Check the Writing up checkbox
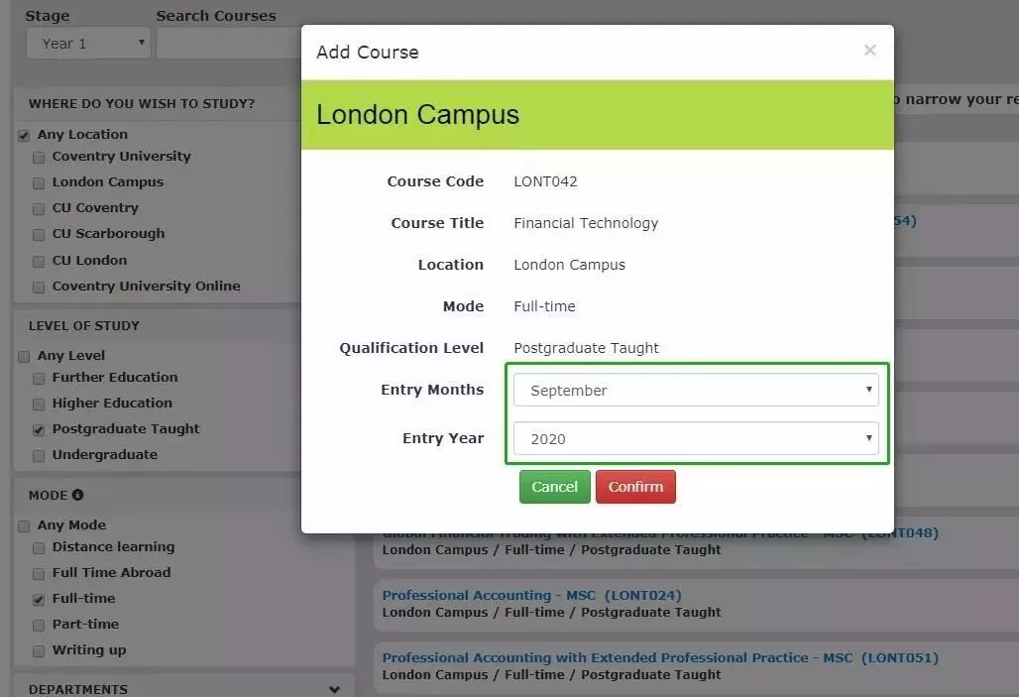 (x=39, y=650)
